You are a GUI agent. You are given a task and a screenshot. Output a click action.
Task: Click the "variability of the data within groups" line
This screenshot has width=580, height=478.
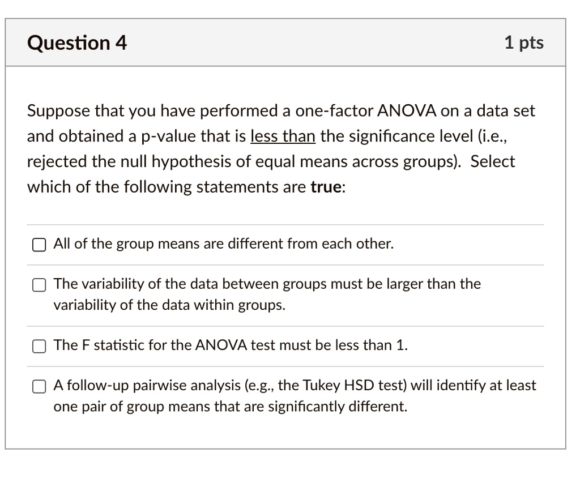coord(169,305)
